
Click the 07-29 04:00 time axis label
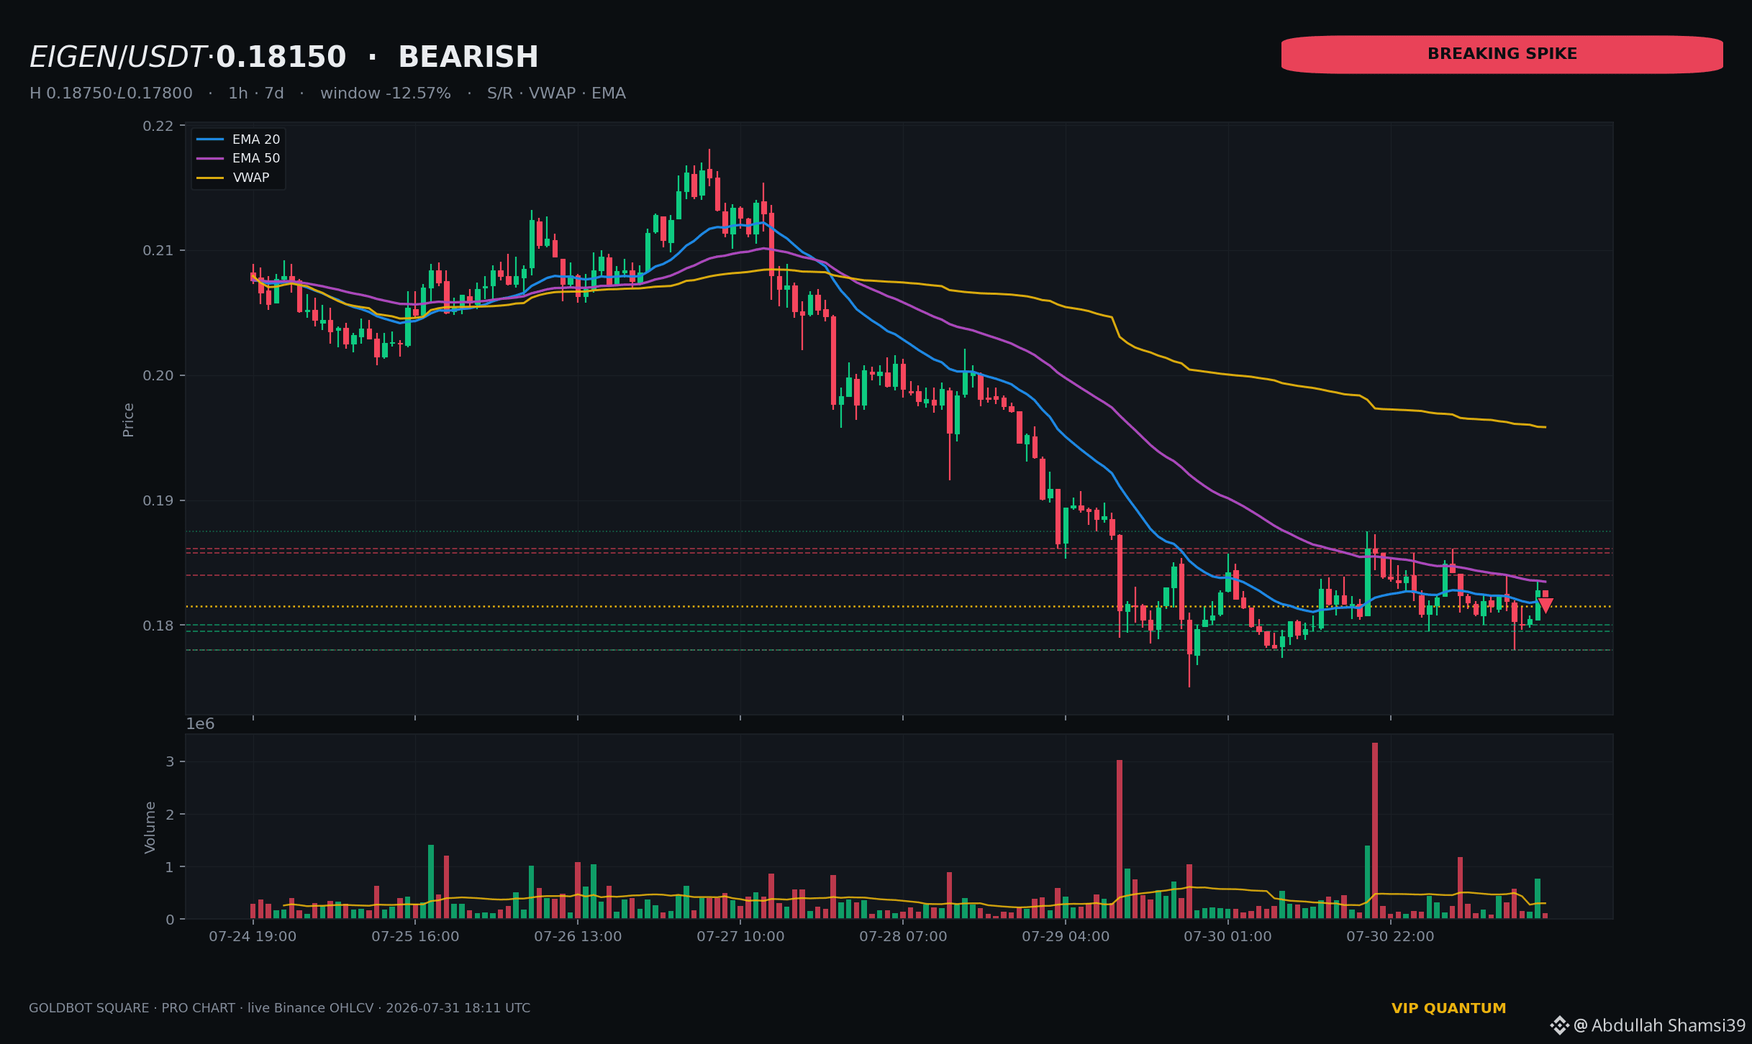pos(1066,937)
